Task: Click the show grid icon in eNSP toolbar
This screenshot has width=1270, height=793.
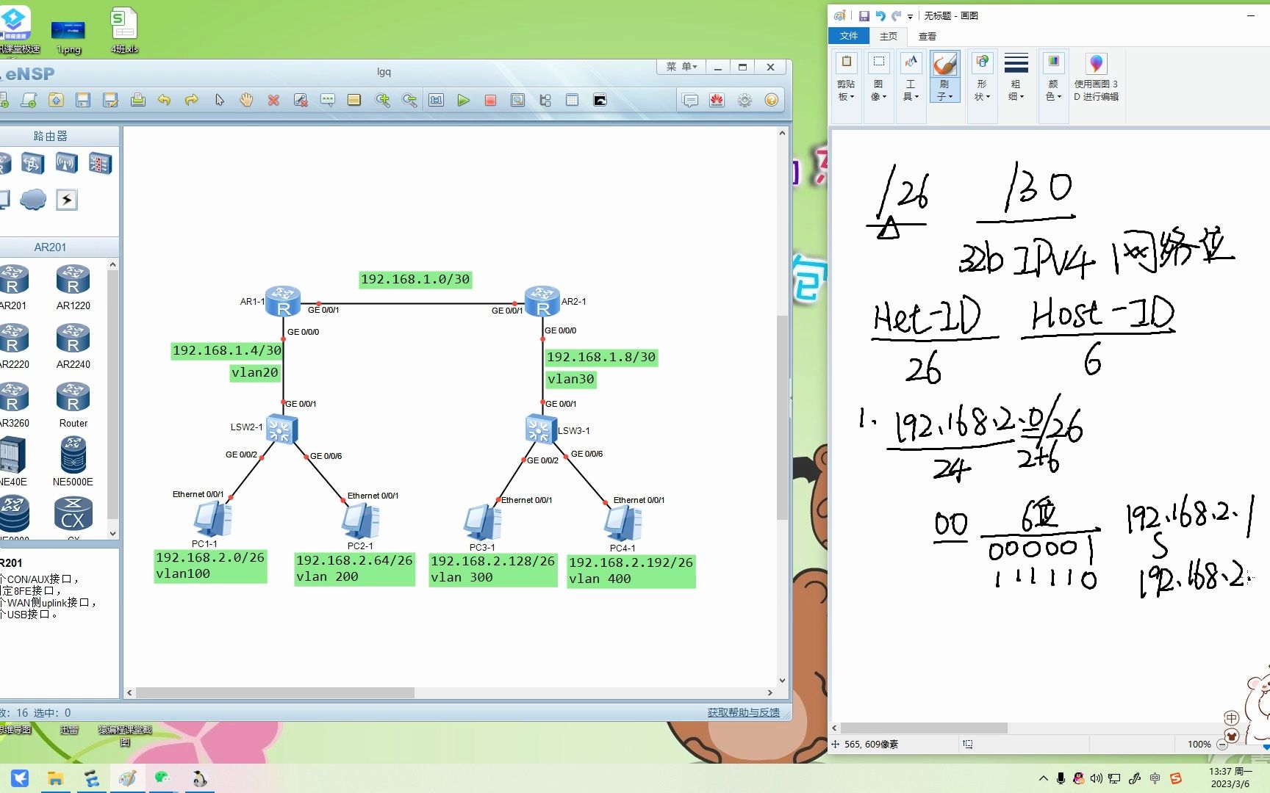Action: (572, 100)
